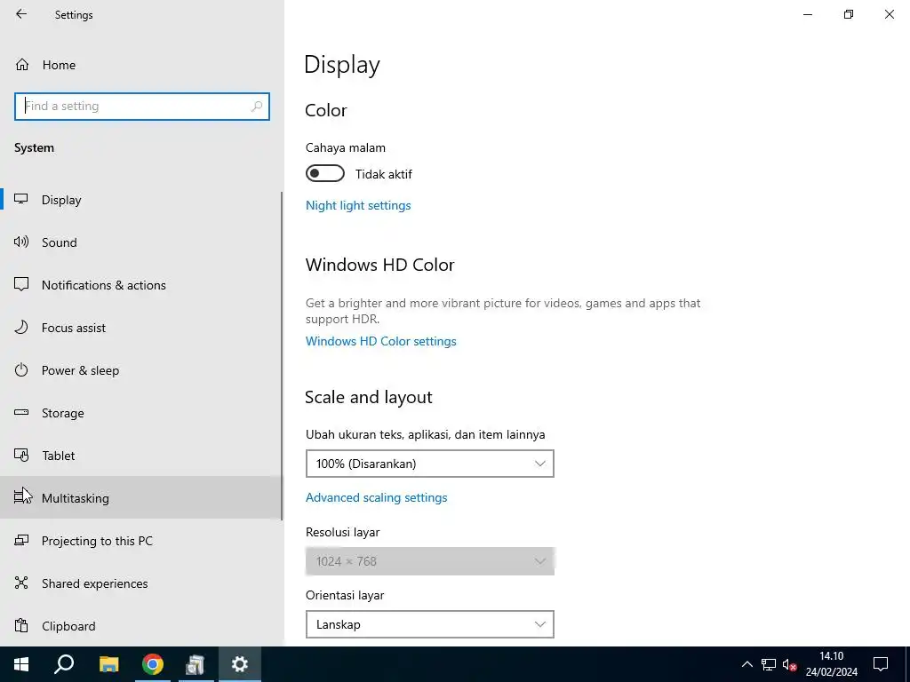This screenshot has width=910, height=682.
Task: Open Advanced scaling settings link
Action: [376, 497]
